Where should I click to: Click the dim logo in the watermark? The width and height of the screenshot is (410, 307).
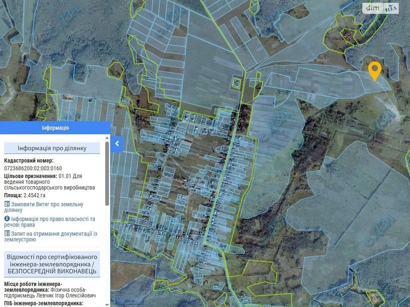point(373,8)
